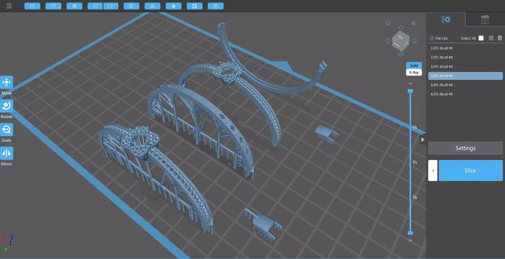
Task: Select the Scale tool
Action: pyautogui.click(x=6, y=130)
